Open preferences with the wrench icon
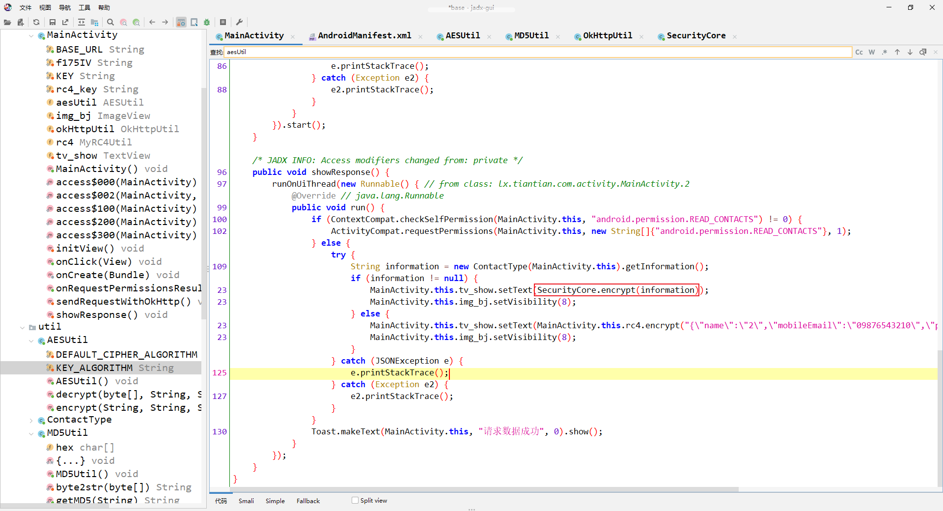The height and width of the screenshot is (511, 943). click(239, 22)
